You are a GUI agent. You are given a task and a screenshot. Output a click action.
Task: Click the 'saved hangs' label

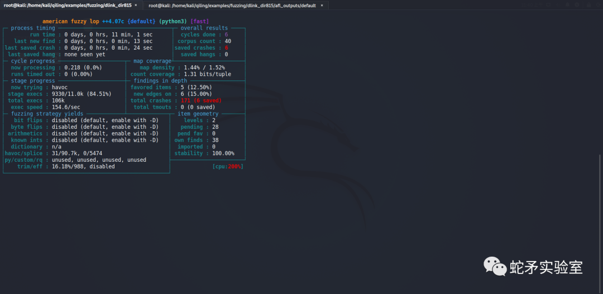(198, 54)
